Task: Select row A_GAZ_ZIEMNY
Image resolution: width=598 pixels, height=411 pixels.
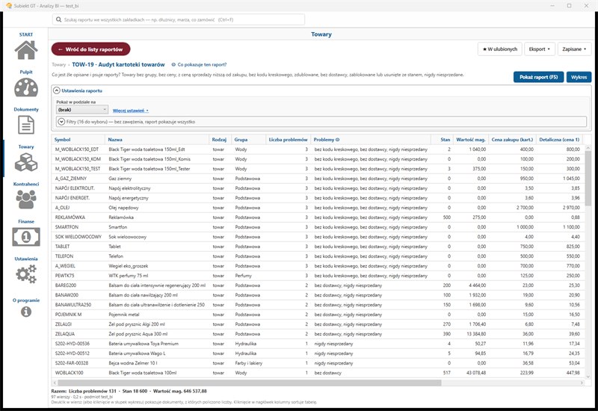Action: click(x=317, y=179)
